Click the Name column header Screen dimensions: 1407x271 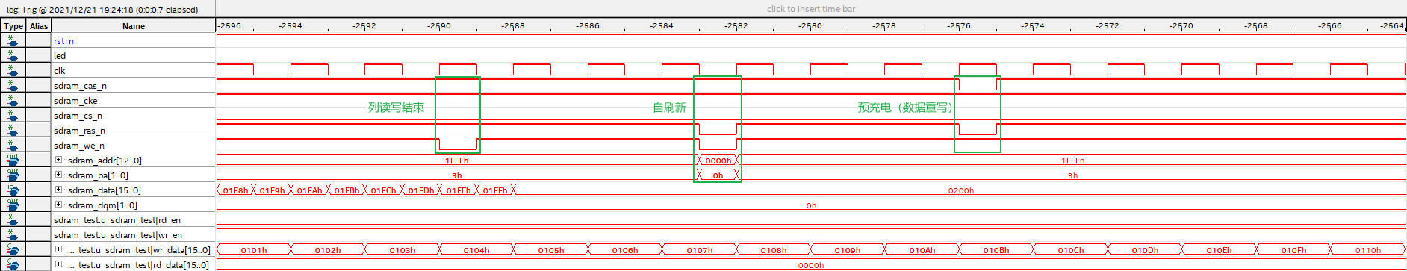click(134, 26)
